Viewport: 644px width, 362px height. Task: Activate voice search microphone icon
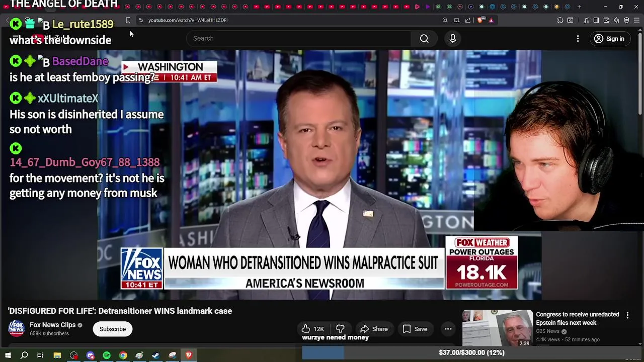click(x=452, y=39)
